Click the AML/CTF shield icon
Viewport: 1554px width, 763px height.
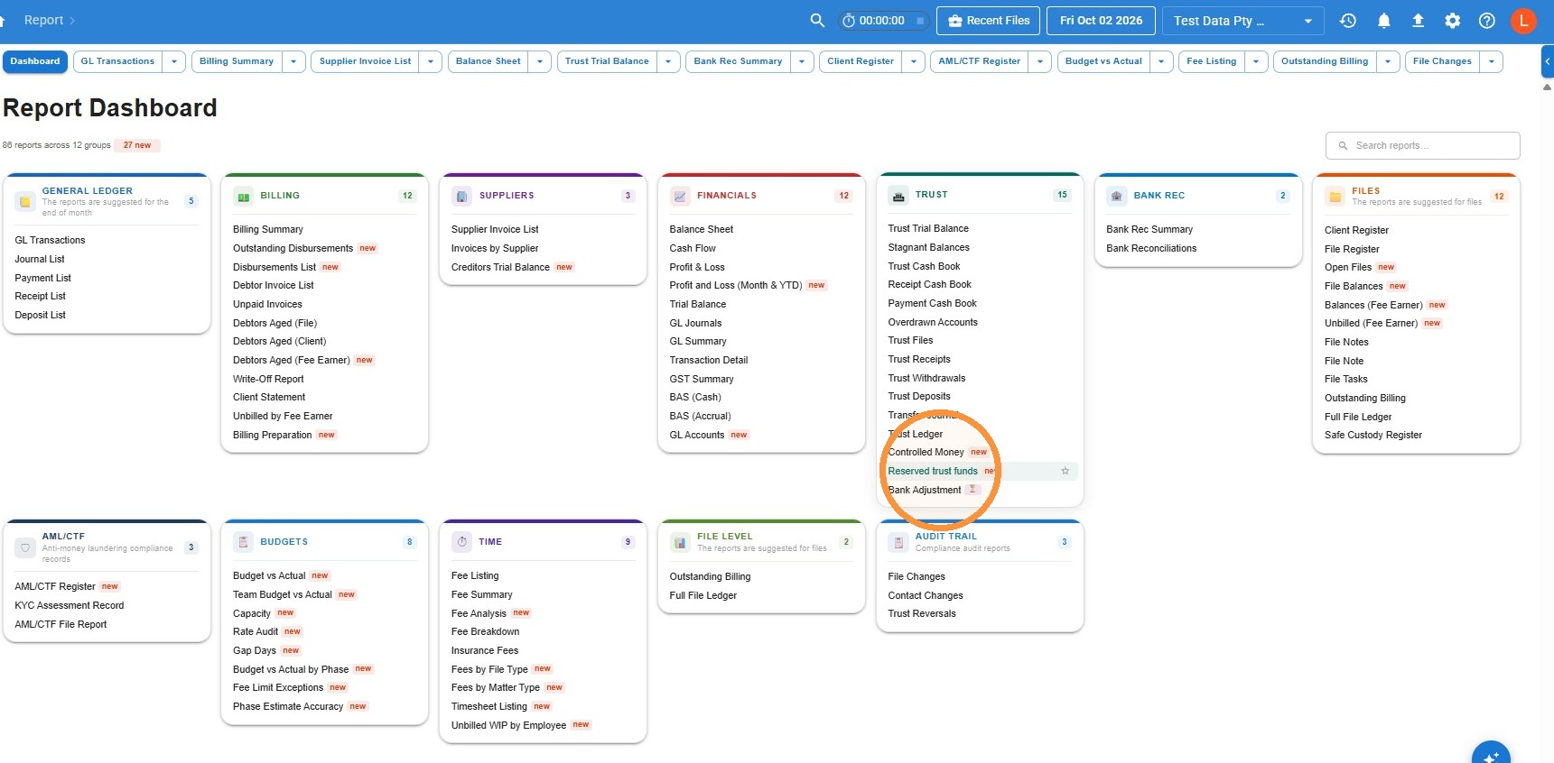pos(25,547)
